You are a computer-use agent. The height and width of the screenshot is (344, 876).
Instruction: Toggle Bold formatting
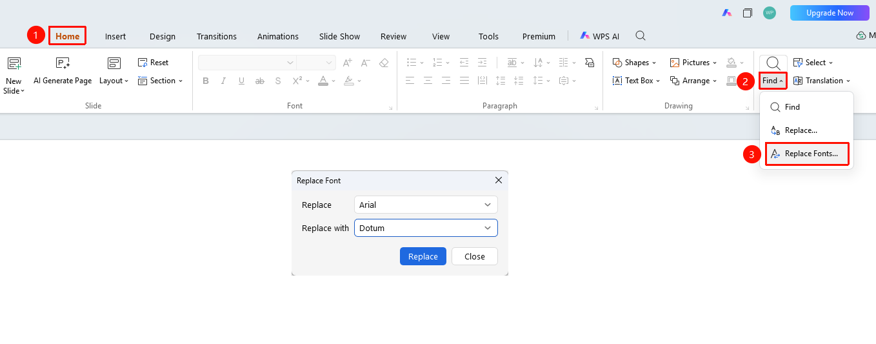point(206,81)
